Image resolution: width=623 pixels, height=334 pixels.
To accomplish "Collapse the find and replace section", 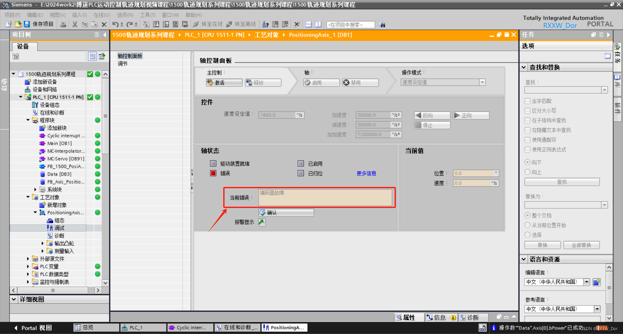I will (524, 67).
